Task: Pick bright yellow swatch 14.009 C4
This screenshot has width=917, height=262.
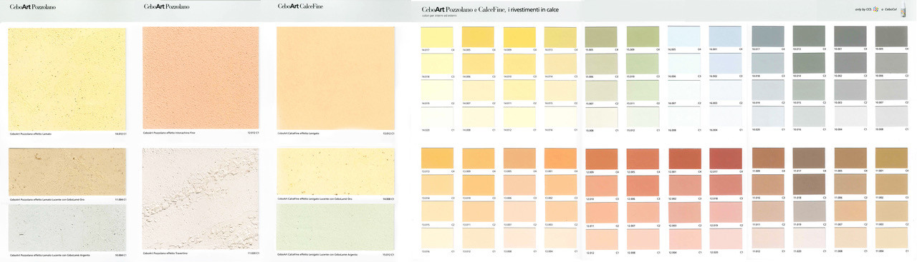Action: tap(520, 37)
